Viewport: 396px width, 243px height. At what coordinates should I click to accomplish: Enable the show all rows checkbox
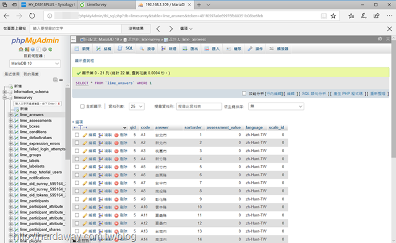pos(82,106)
